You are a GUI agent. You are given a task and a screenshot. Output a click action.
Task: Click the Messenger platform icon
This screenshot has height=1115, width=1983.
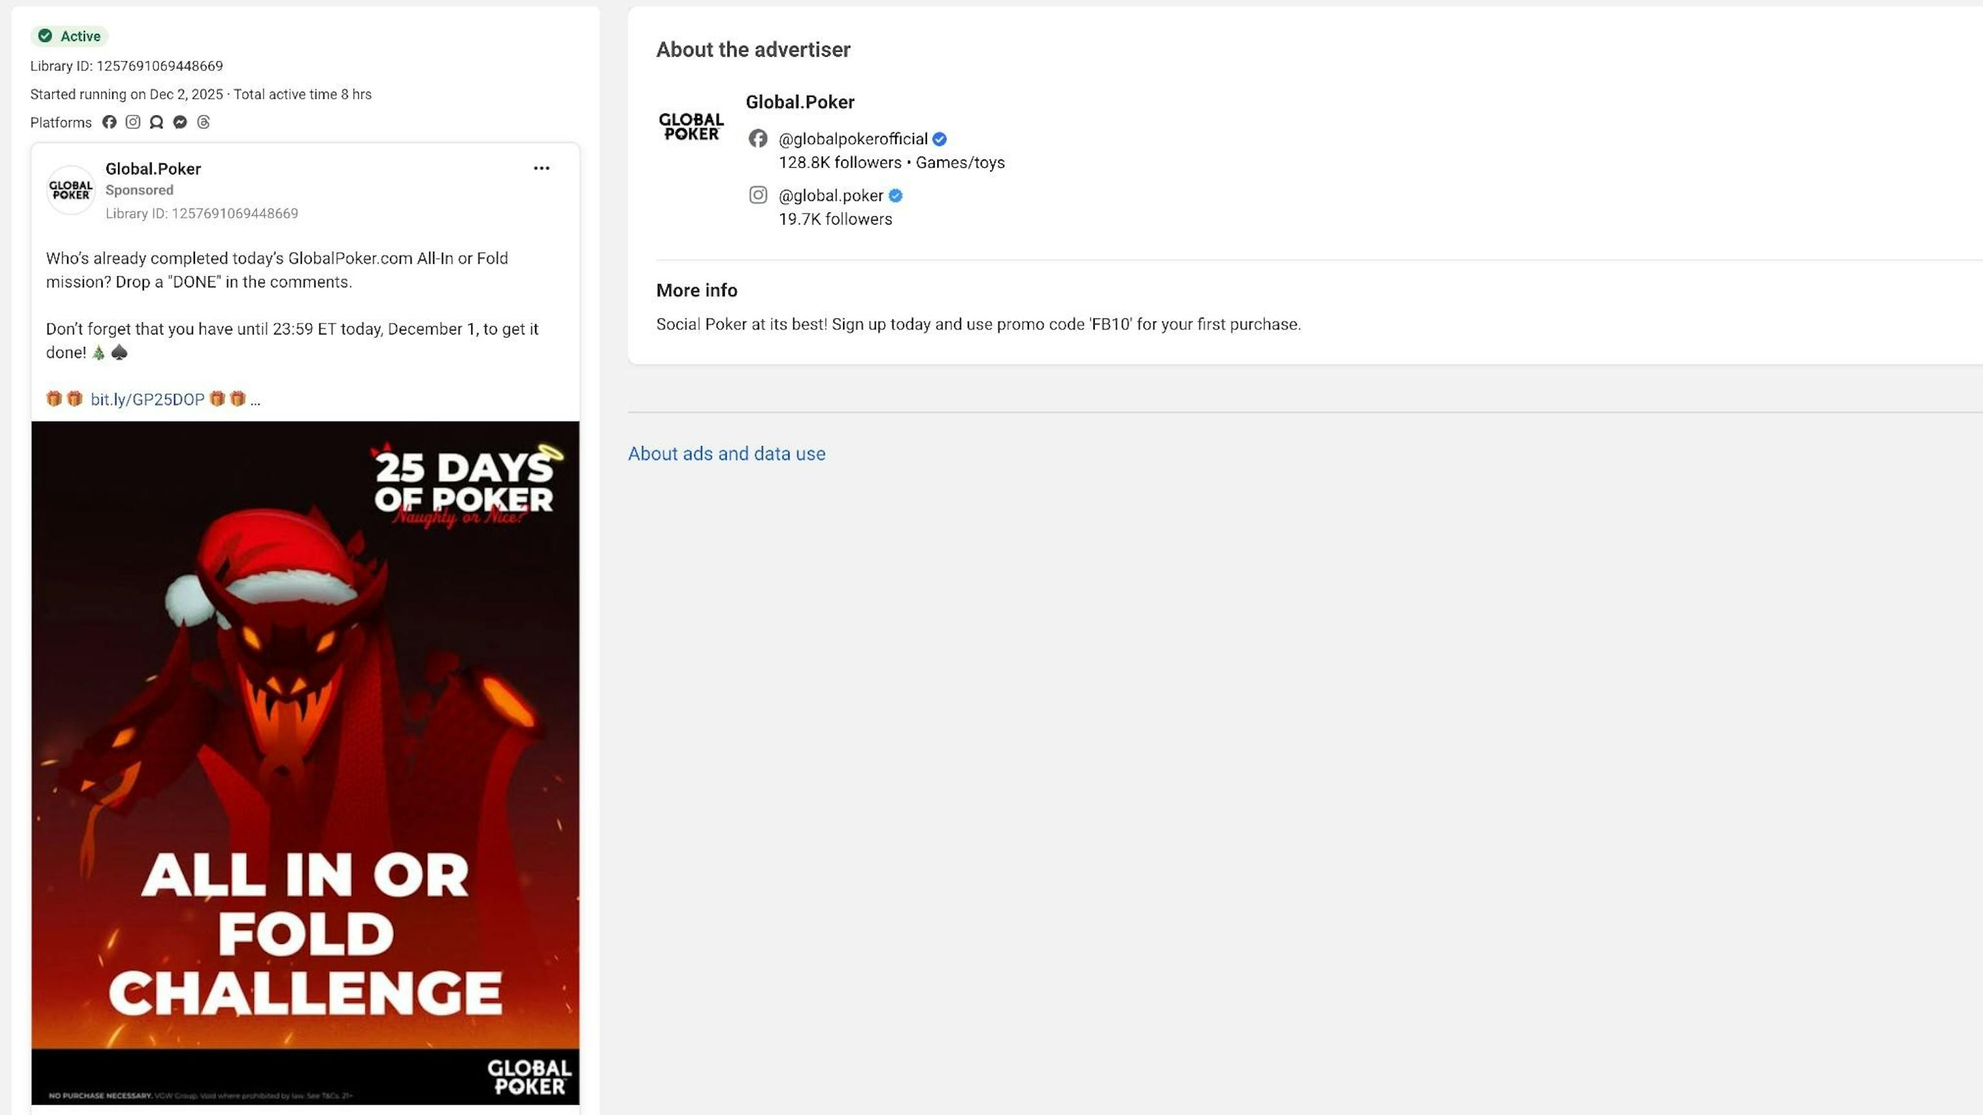tap(180, 123)
